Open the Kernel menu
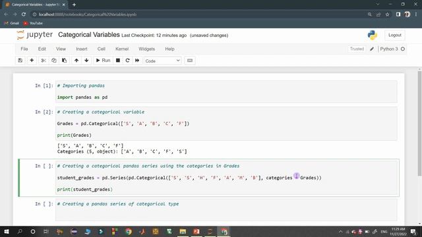The width and height of the screenshot is (422, 237). pyautogui.click(x=122, y=49)
